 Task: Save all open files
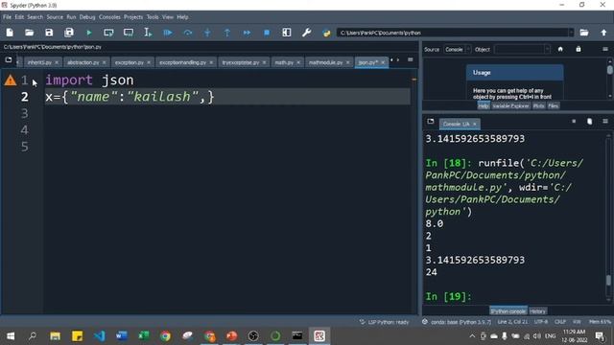tap(69, 33)
